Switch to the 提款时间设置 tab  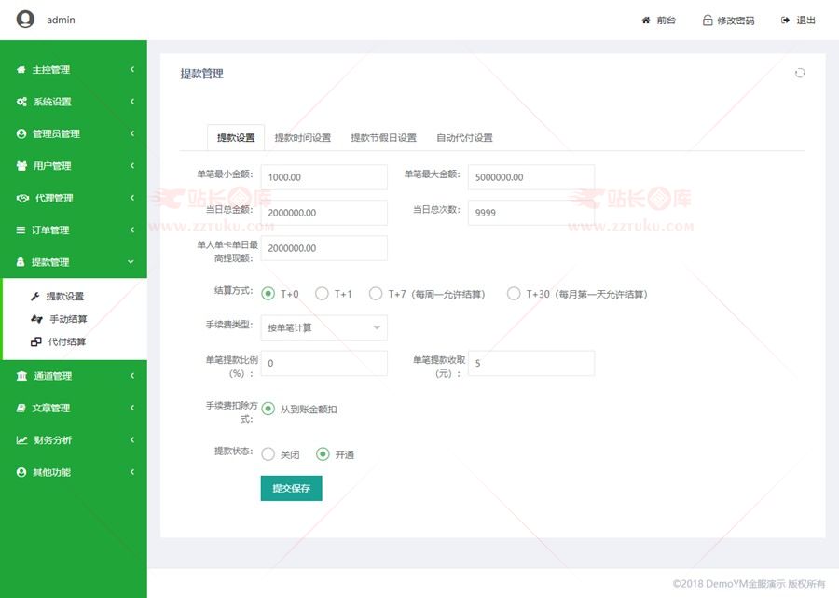[x=302, y=138]
